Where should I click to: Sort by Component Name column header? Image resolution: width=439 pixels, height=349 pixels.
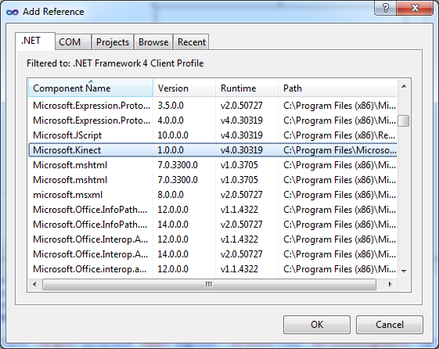[91, 88]
